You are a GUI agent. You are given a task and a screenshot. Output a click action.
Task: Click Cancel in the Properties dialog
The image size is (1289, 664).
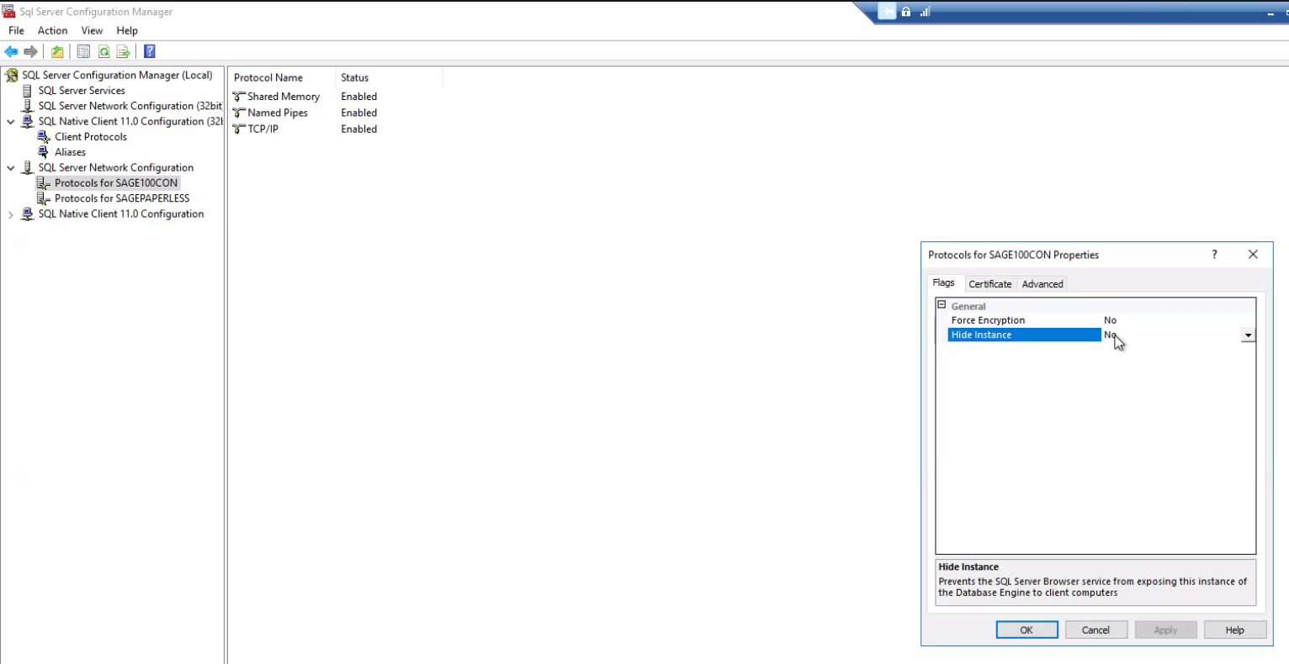point(1095,630)
